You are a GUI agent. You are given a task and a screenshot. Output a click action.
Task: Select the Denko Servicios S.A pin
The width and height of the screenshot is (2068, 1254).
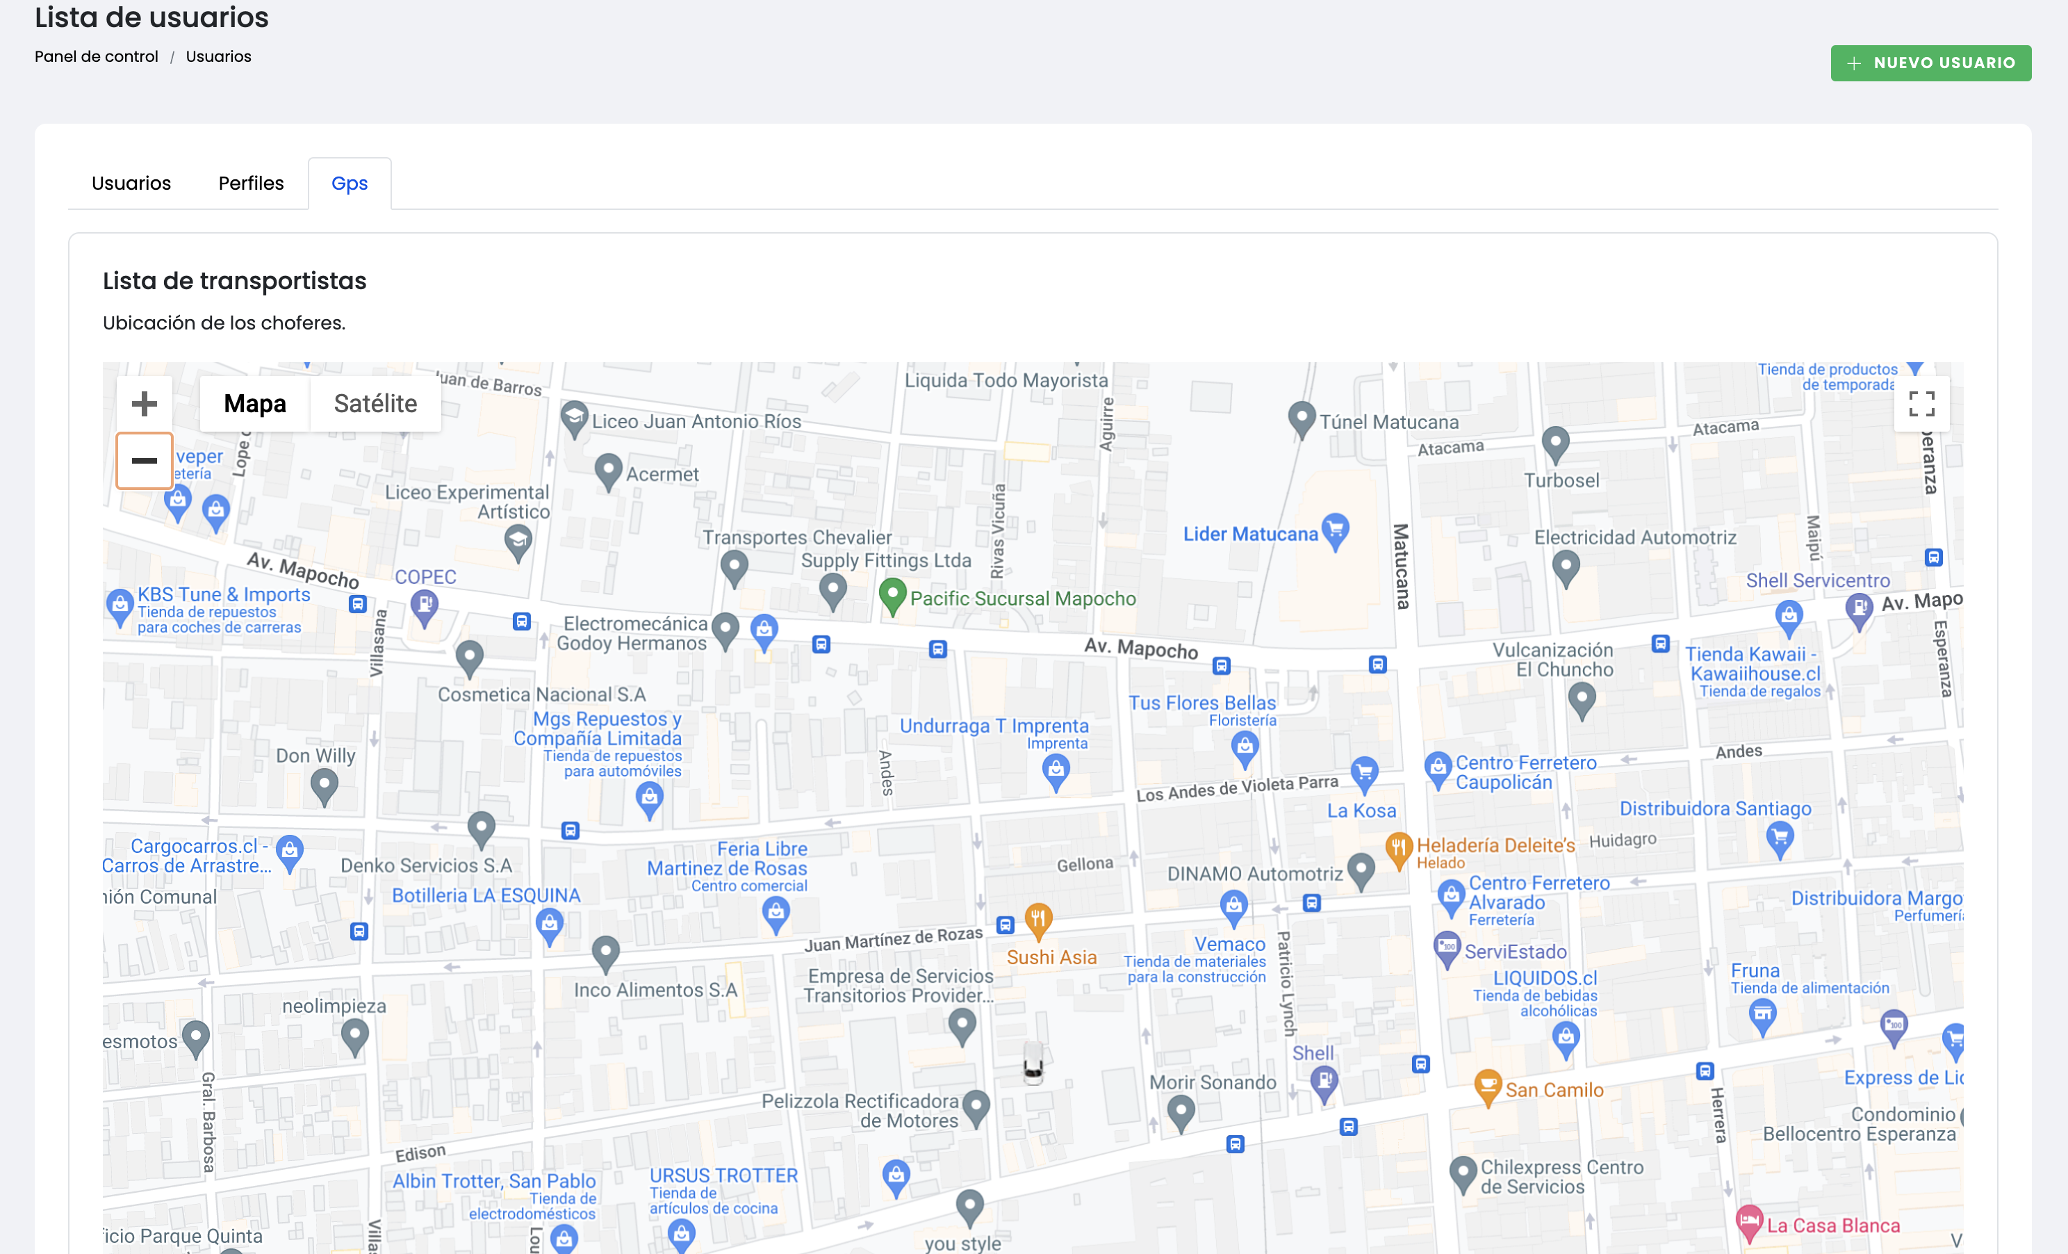pos(481,830)
